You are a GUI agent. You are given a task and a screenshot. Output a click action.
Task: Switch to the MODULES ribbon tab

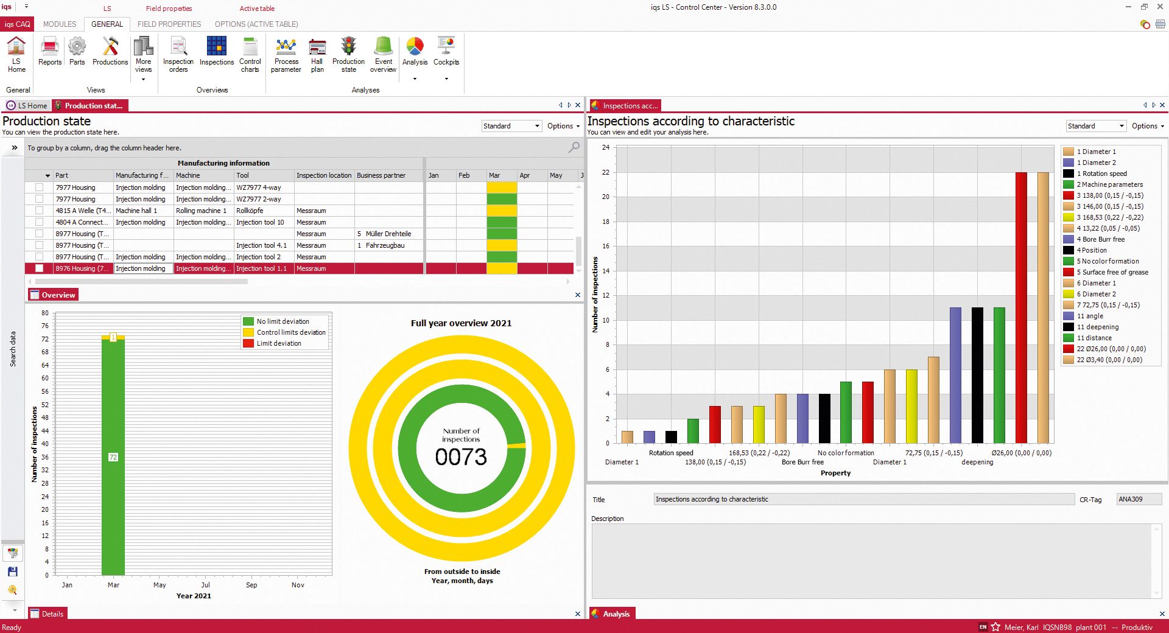coord(59,24)
